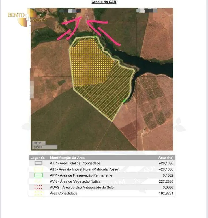Click the value 227,2838
The image size is (208, 218).
(x=166, y=181)
